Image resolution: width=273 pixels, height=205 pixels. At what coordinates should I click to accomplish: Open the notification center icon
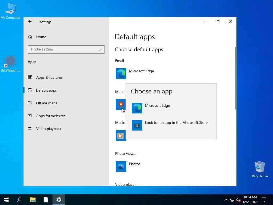point(264,200)
